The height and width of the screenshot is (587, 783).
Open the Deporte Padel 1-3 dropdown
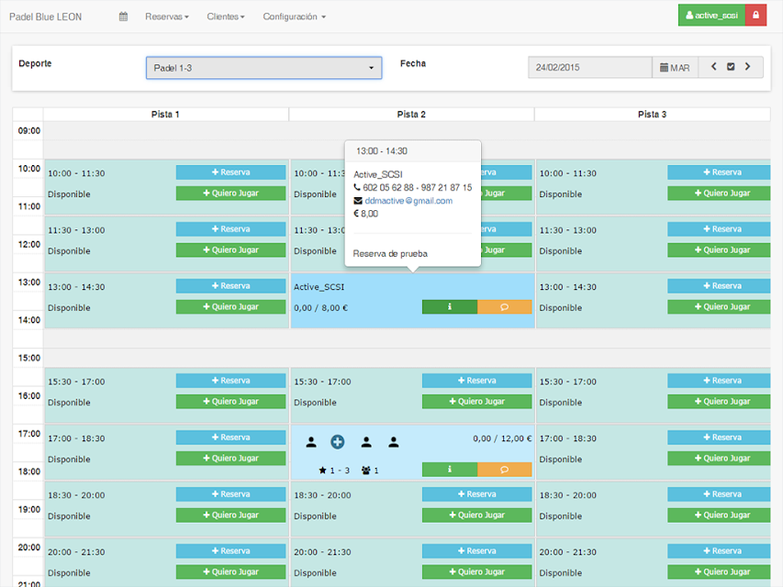263,68
